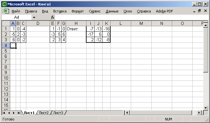Switch to the Лист3 sheet tab
The image size is (210, 123).
click(58, 113)
